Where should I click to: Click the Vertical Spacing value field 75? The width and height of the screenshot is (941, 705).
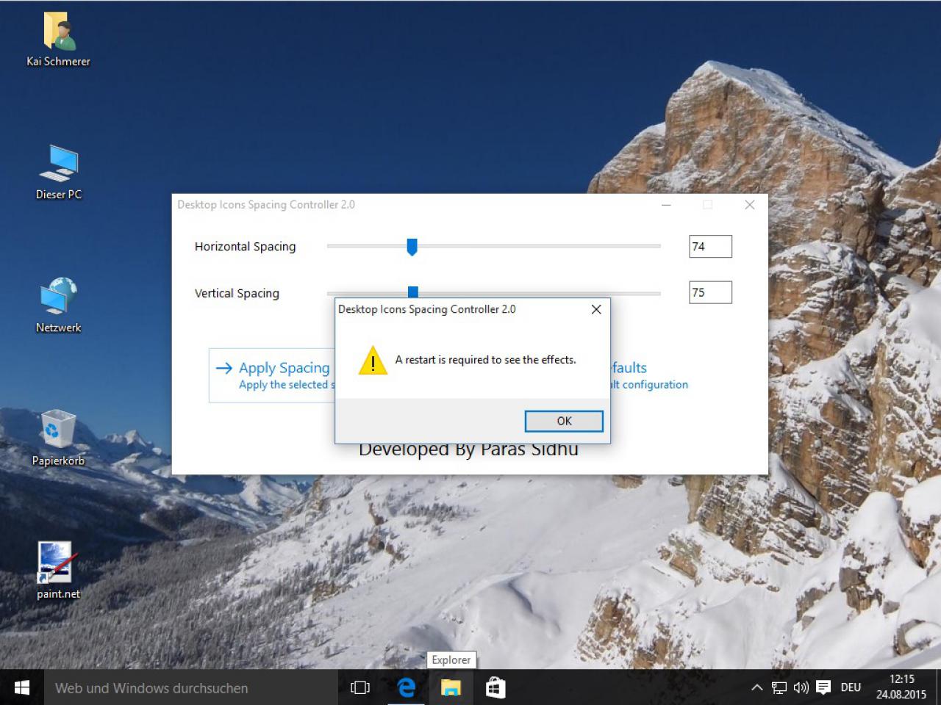click(x=710, y=292)
